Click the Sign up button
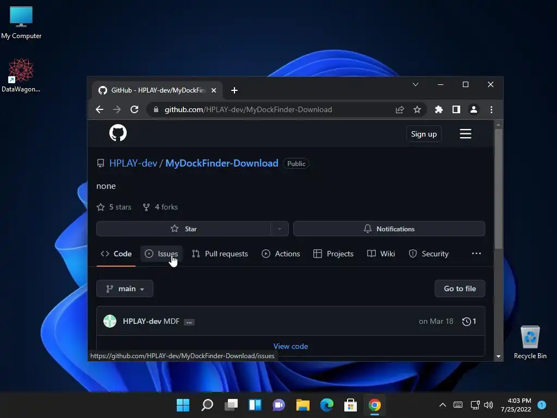 424,134
